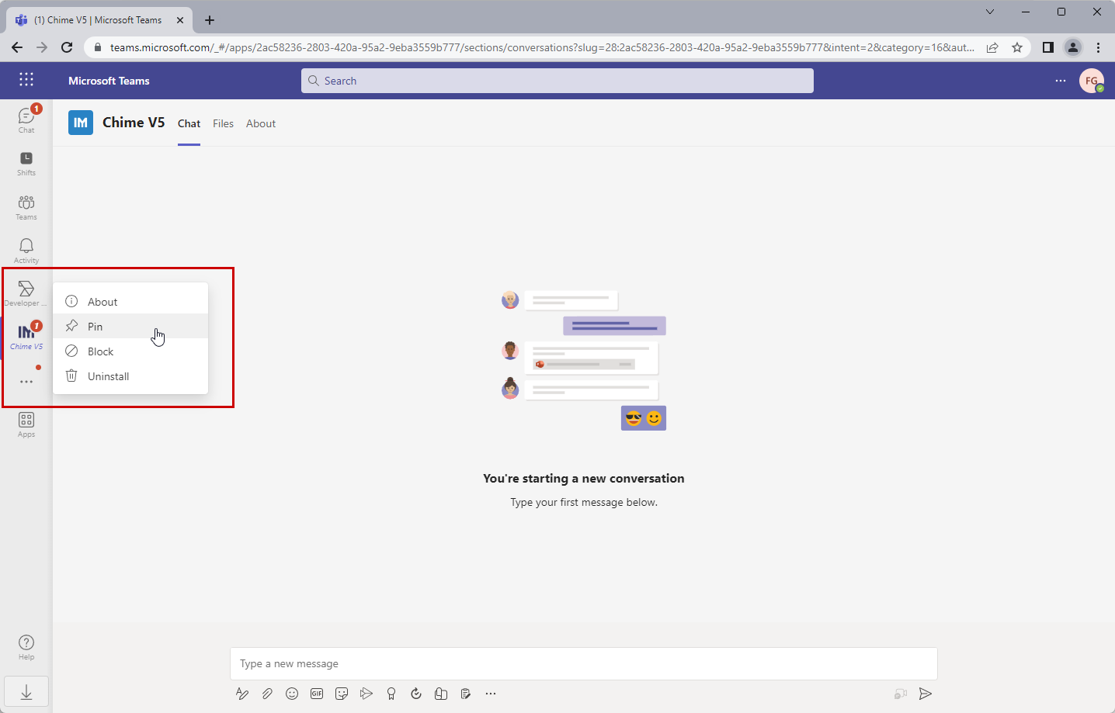This screenshot has height=713, width=1115.
Task: Click the tab search dropdown arrow
Action: (x=990, y=12)
